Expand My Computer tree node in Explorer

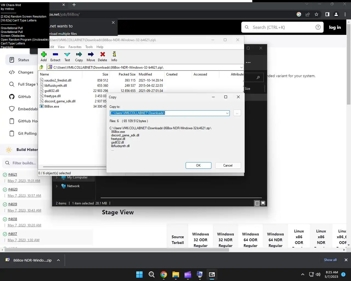[57, 178]
